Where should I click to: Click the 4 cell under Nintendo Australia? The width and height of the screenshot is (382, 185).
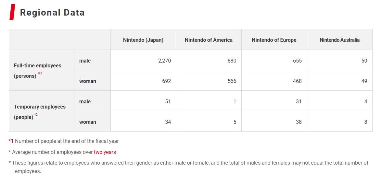[x=340, y=101]
